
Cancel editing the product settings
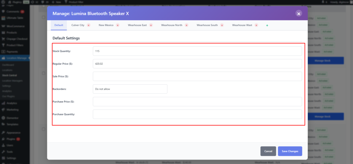click(x=268, y=151)
